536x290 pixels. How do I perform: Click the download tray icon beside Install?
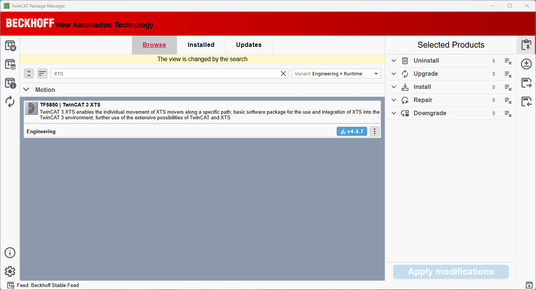click(x=405, y=87)
